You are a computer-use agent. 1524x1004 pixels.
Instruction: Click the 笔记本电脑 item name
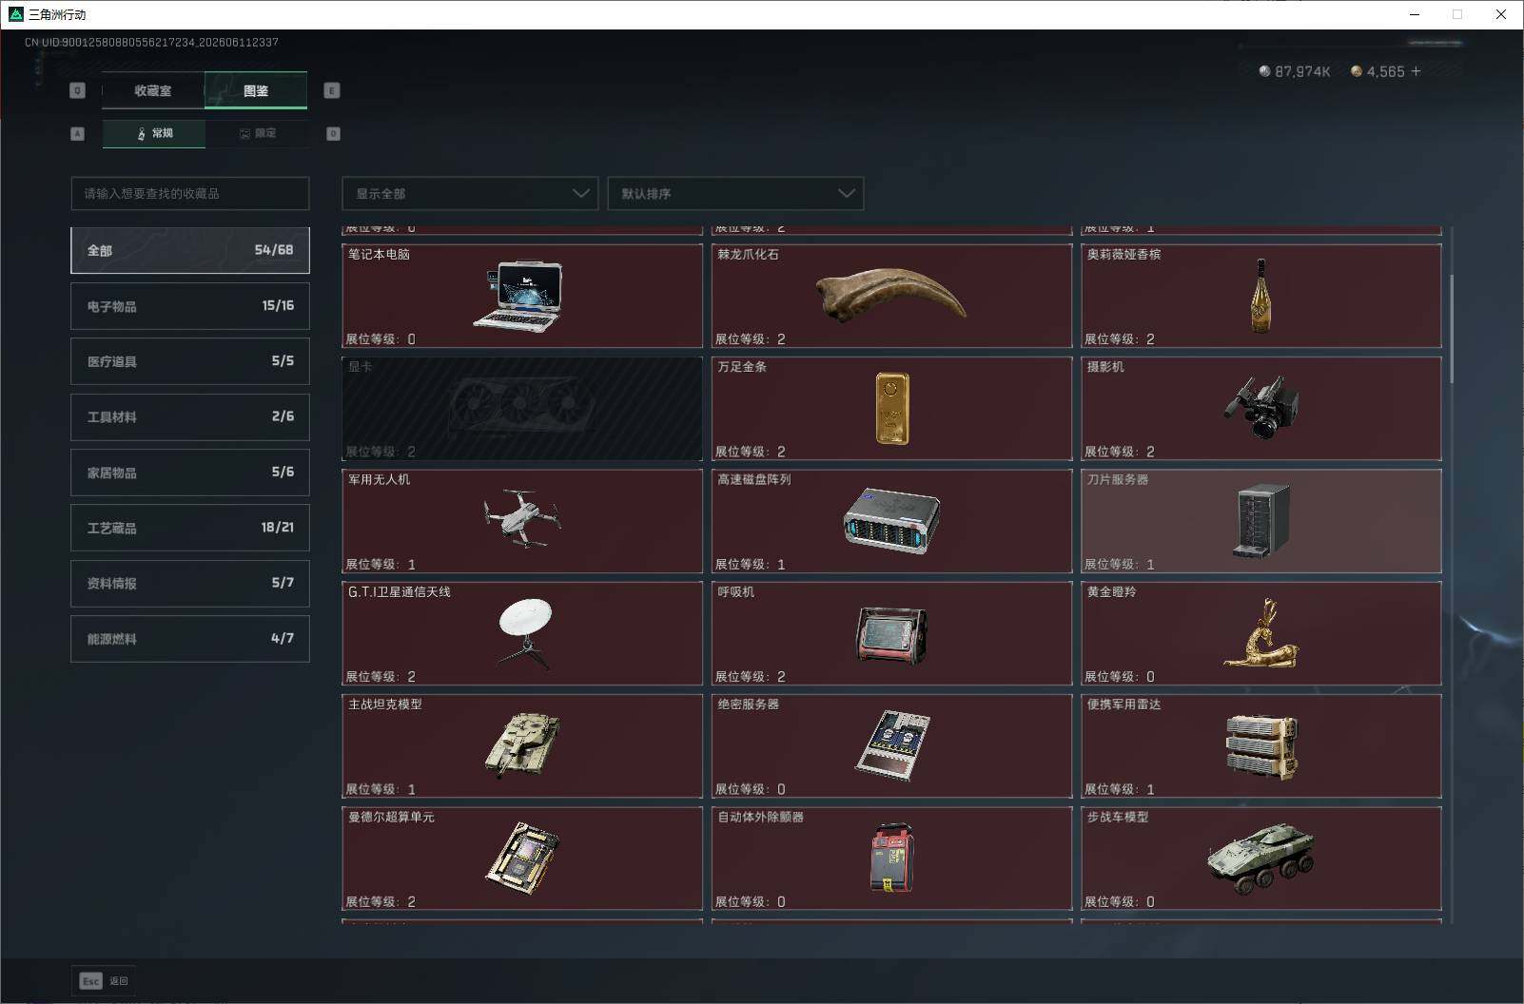coord(379,254)
